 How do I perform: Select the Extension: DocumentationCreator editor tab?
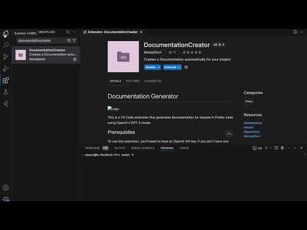[113, 32]
